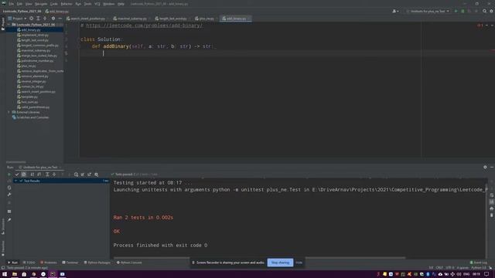Click horizontal scrollbar under console output

click(x=259, y=257)
